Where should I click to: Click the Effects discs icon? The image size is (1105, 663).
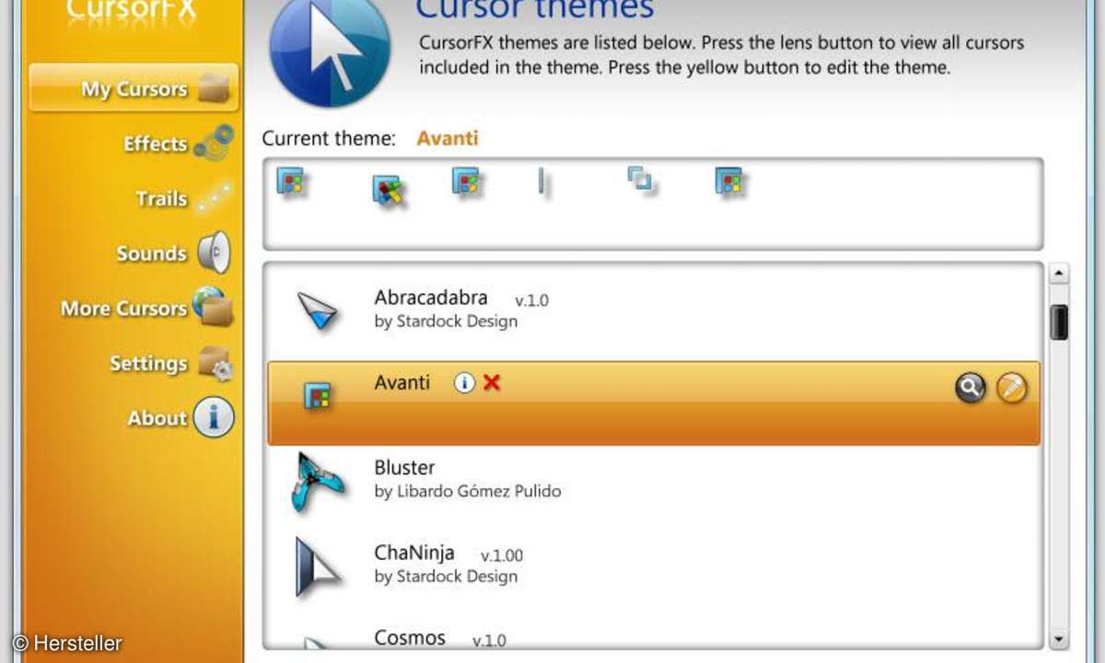(x=214, y=144)
